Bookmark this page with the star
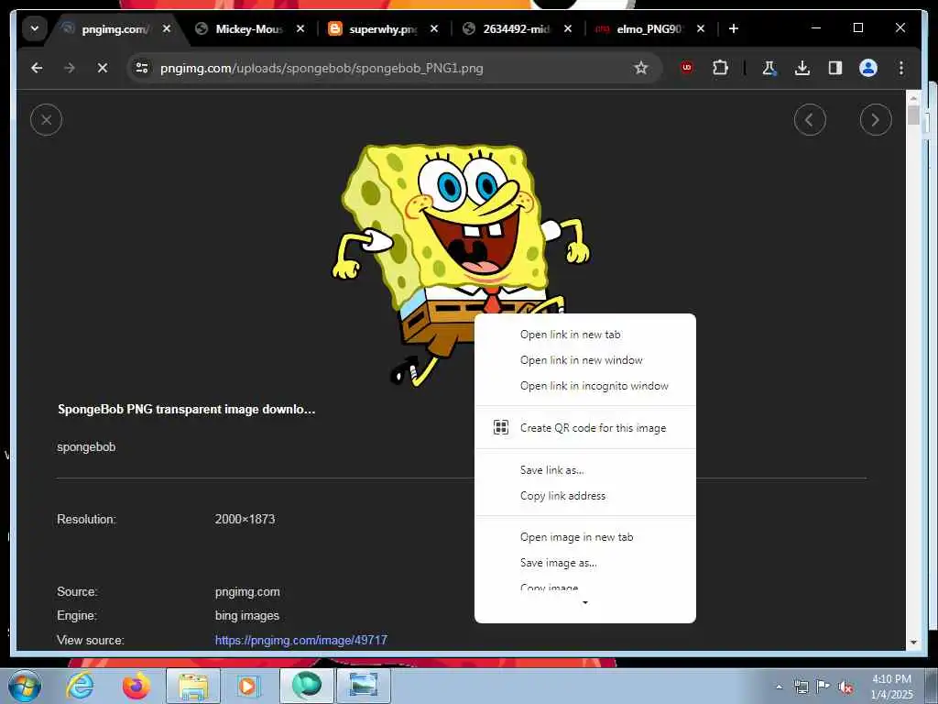 pyautogui.click(x=641, y=68)
